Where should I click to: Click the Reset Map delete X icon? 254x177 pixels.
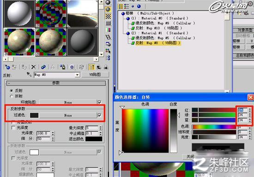point(33,67)
